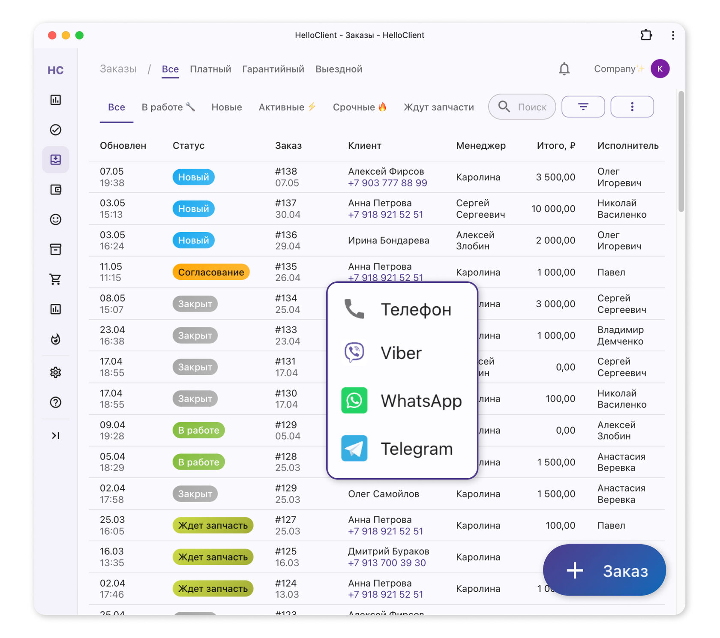This screenshot has width=720, height=638.
Task: Open the help question mark icon
Action: click(56, 402)
